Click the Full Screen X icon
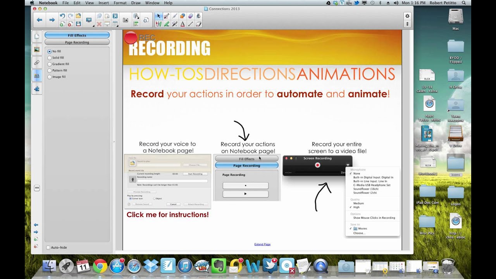This screenshot has width=496, height=279. pyautogui.click(x=115, y=16)
